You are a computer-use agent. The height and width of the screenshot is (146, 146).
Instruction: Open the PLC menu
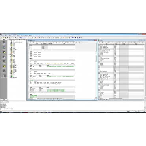coord(14,36)
